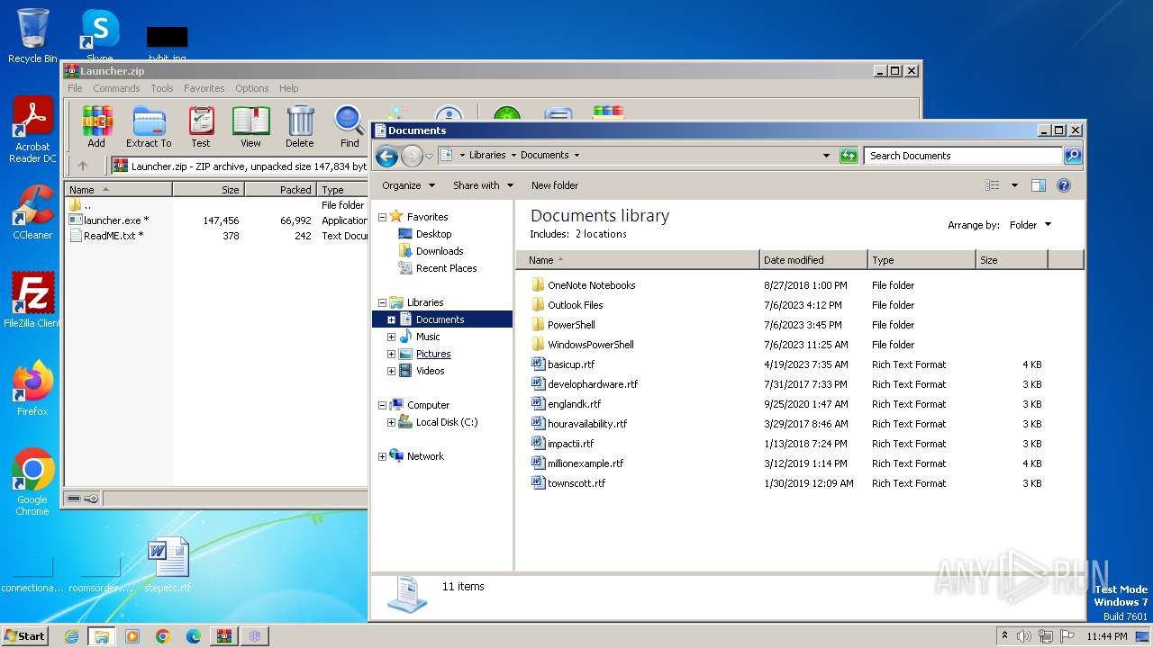This screenshot has width=1153, height=648.
Task: Expand the Videos library node
Action: (391, 371)
